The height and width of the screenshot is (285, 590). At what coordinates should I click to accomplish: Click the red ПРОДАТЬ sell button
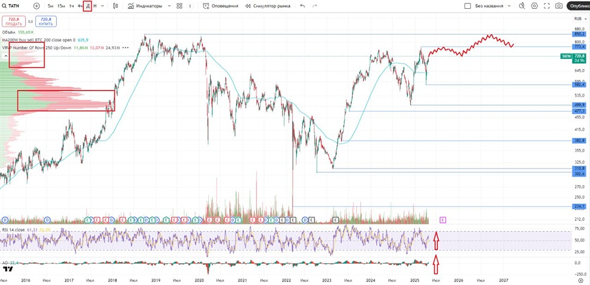[14, 21]
